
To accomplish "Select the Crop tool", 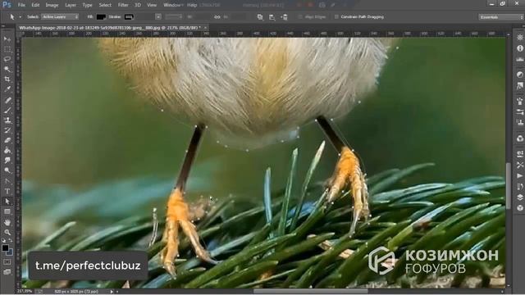I will point(7,79).
